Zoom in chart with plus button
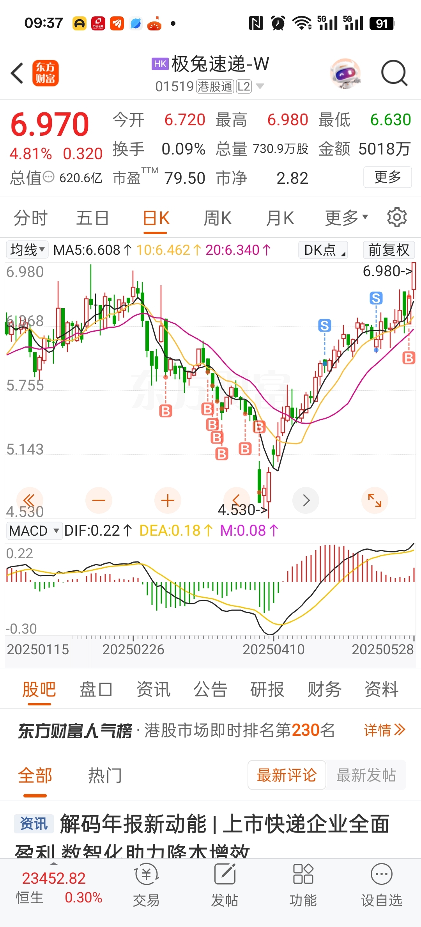This screenshot has width=421, height=927. (168, 500)
